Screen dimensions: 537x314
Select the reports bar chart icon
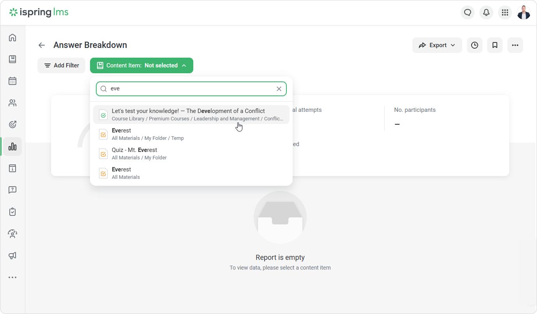coord(12,146)
